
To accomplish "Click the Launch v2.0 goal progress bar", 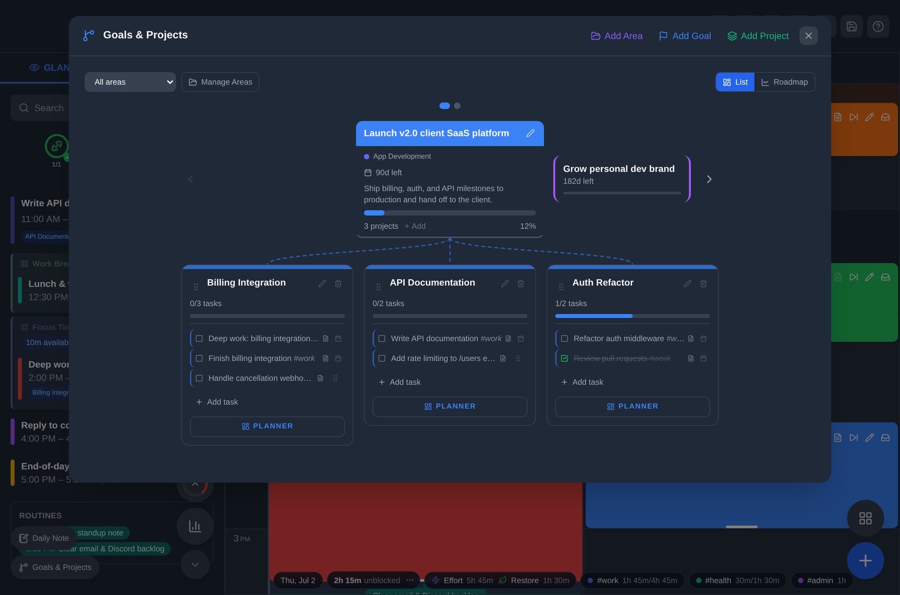I will click(450, 213).
